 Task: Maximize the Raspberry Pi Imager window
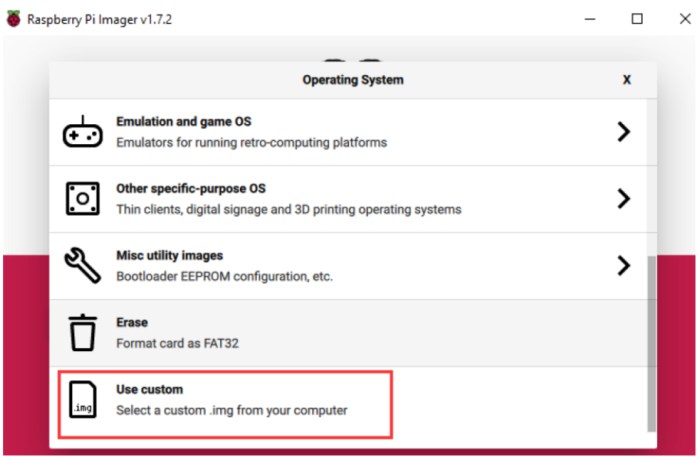click(637, 18)
